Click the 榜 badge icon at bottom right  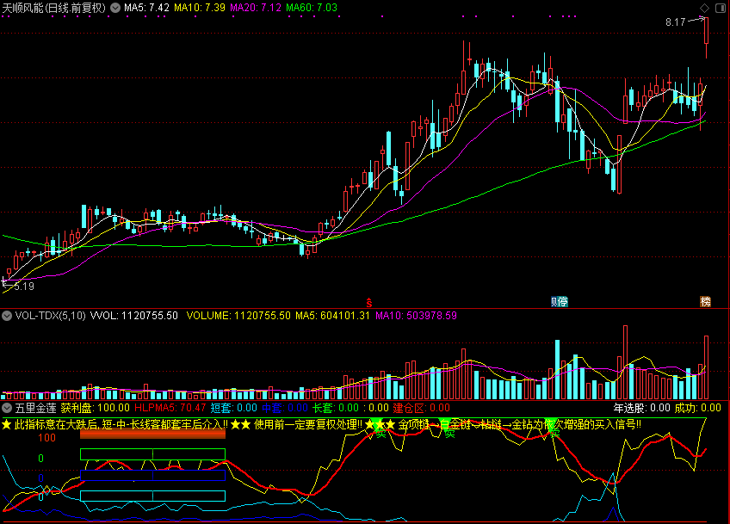pyautogui.click(x=706, y=301)
